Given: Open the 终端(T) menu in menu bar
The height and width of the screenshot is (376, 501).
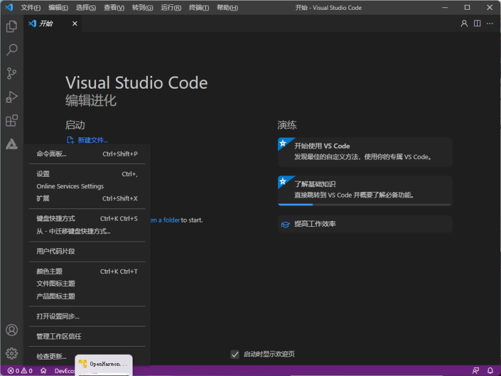Looking at the screenshot, I should 199,8.
